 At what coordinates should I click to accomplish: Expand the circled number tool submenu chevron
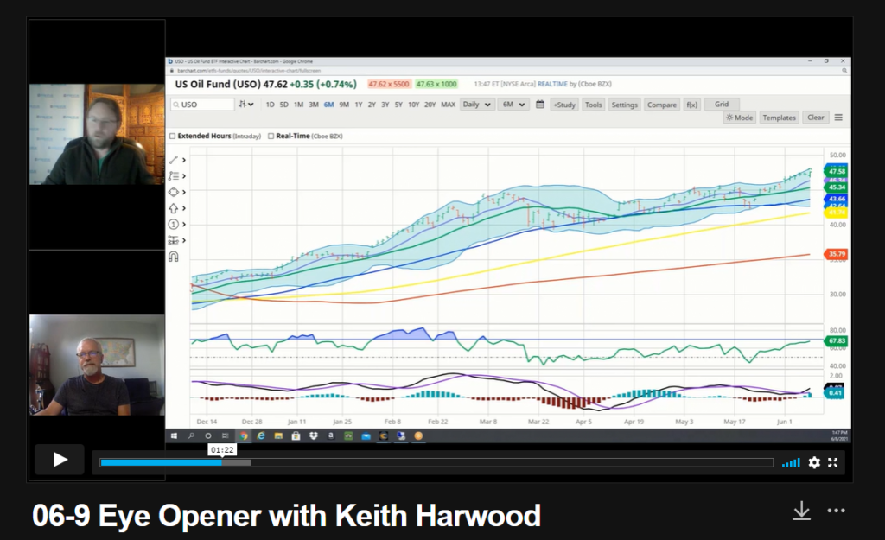pos(184,224)
